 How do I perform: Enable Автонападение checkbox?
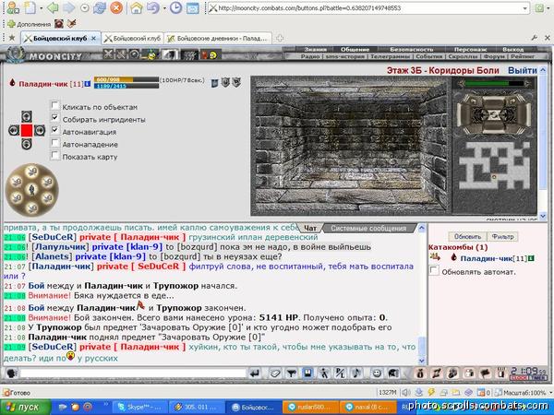pyautogui.click(x=54, y=143)
